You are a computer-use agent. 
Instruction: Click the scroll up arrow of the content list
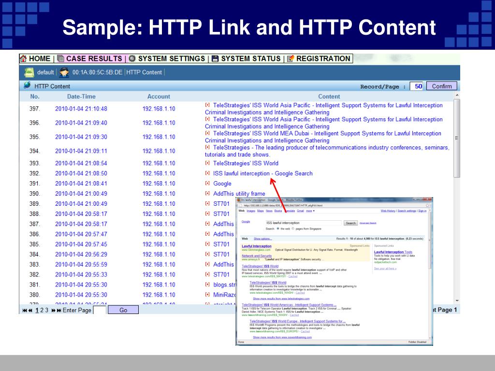click(x=457, y=95)
